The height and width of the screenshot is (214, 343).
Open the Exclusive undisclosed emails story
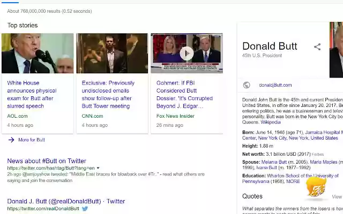pyautogui.click(x=108, y=94)
